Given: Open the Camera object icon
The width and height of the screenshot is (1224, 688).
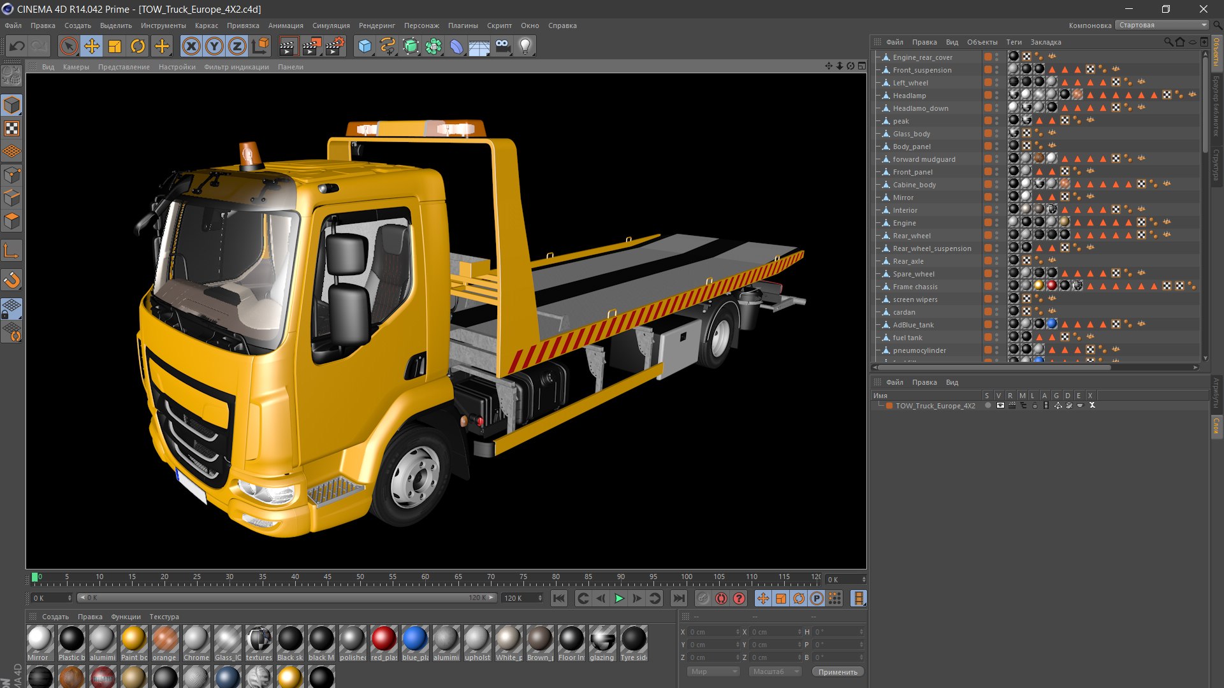Looking at the screenshot, I should (x=502, y=46).
